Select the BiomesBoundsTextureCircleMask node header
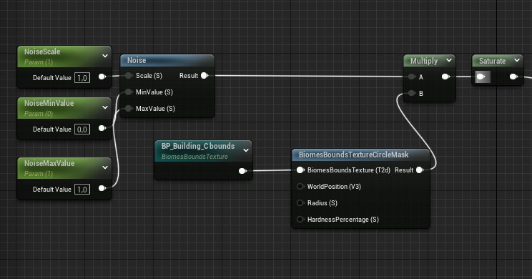Viewport: 532px width, 279px height. coord(360,155)
